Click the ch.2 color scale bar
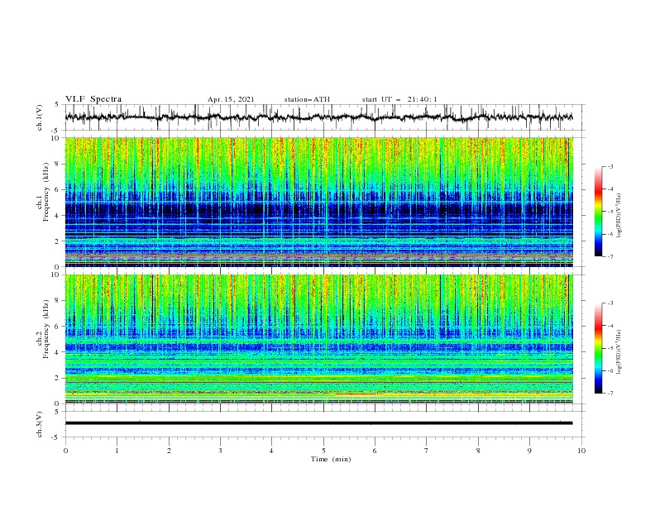655x506 pixels. [598, 348]
